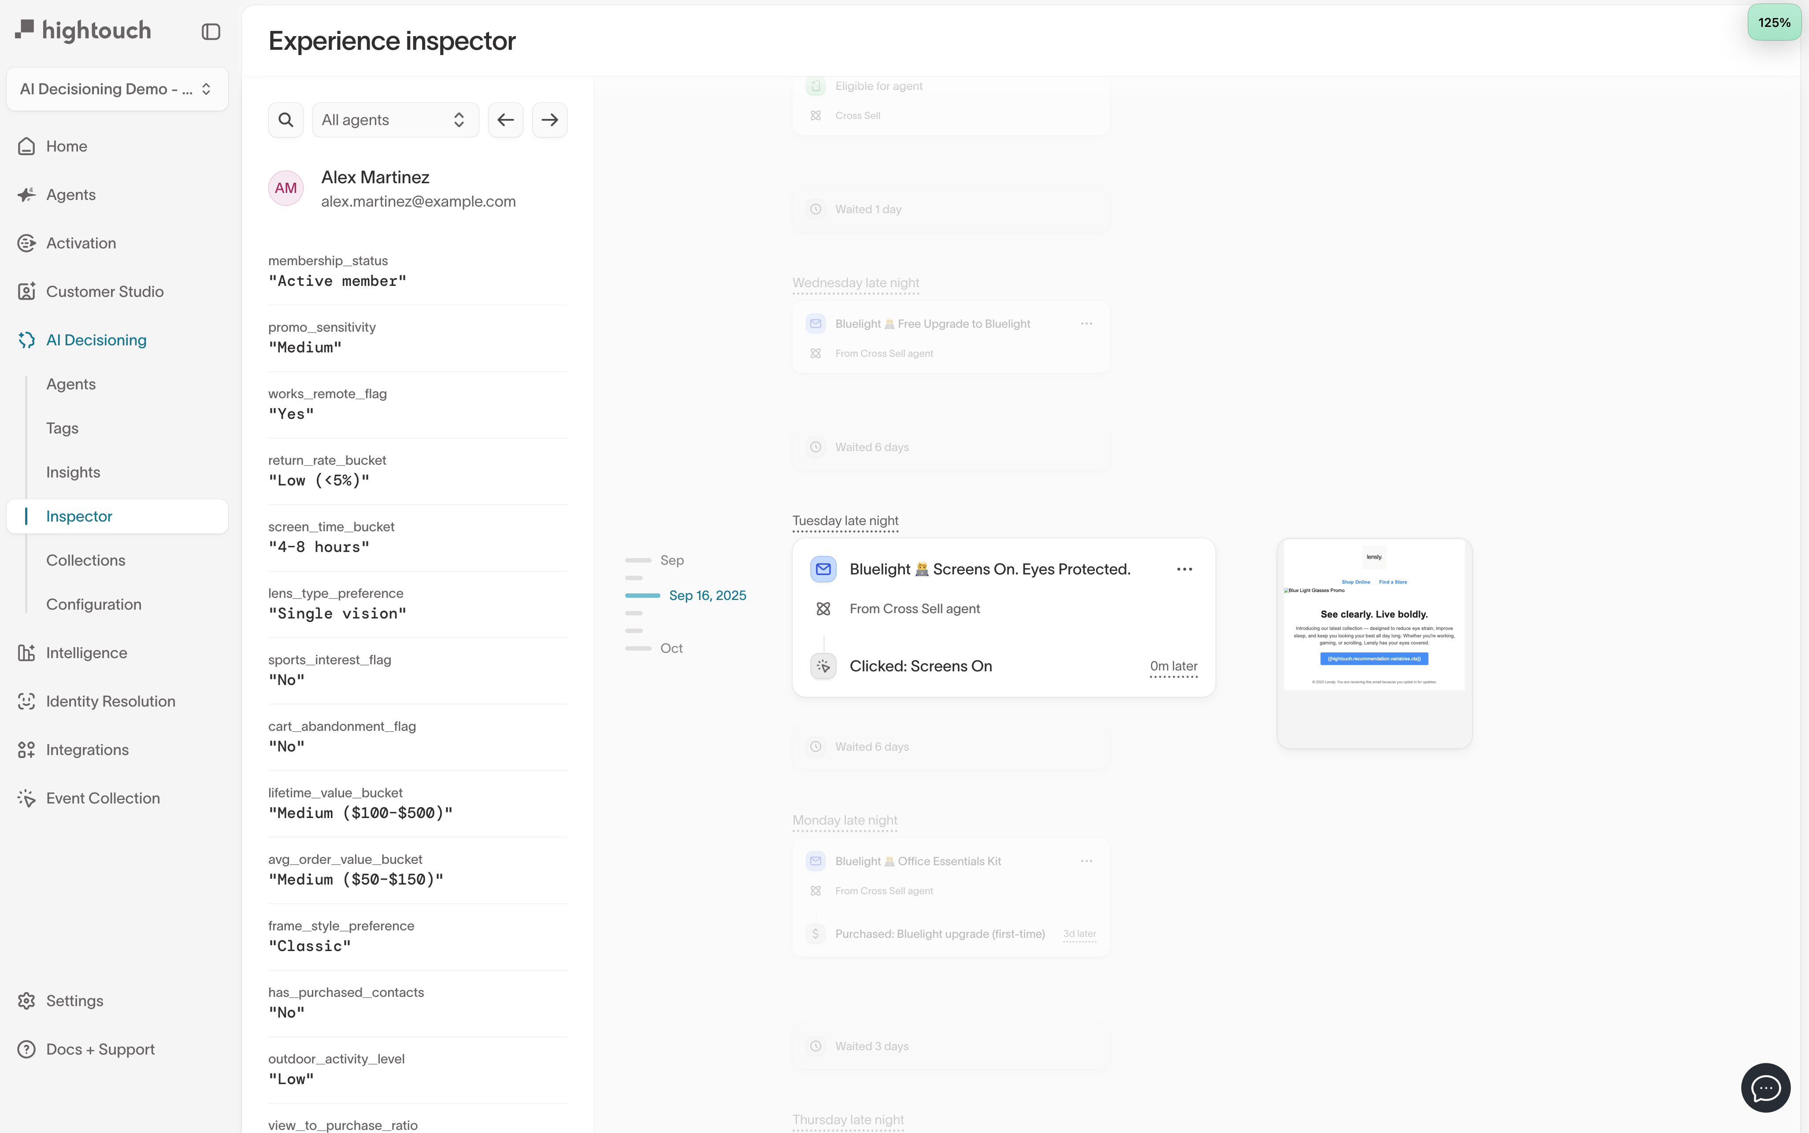
Task: Open the AI Decisioning Demo workspace selector
Action: click(x=116, y=89)
